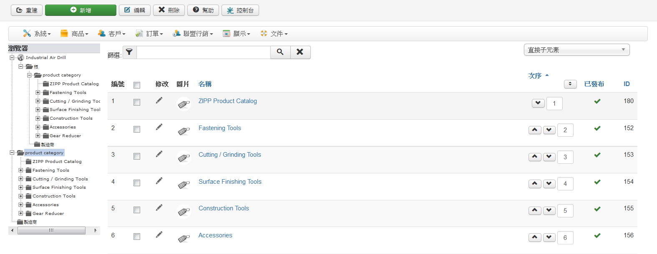The width and height of the screenshot is (657, 254).
Task: Toggle published checkmark for Fastening Tools
Action: pos(597,128)
